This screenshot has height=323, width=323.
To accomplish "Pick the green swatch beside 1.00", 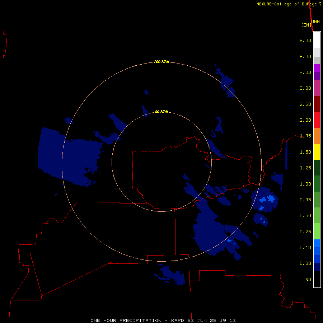I will pyautogui.click(x=317, y=184).
